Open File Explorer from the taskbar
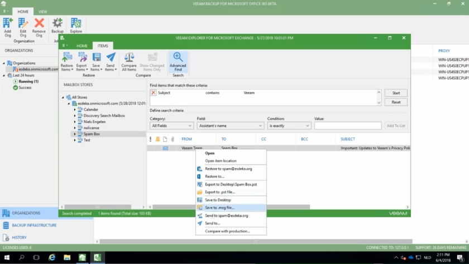469x264 pixels. tap(67, 257)
